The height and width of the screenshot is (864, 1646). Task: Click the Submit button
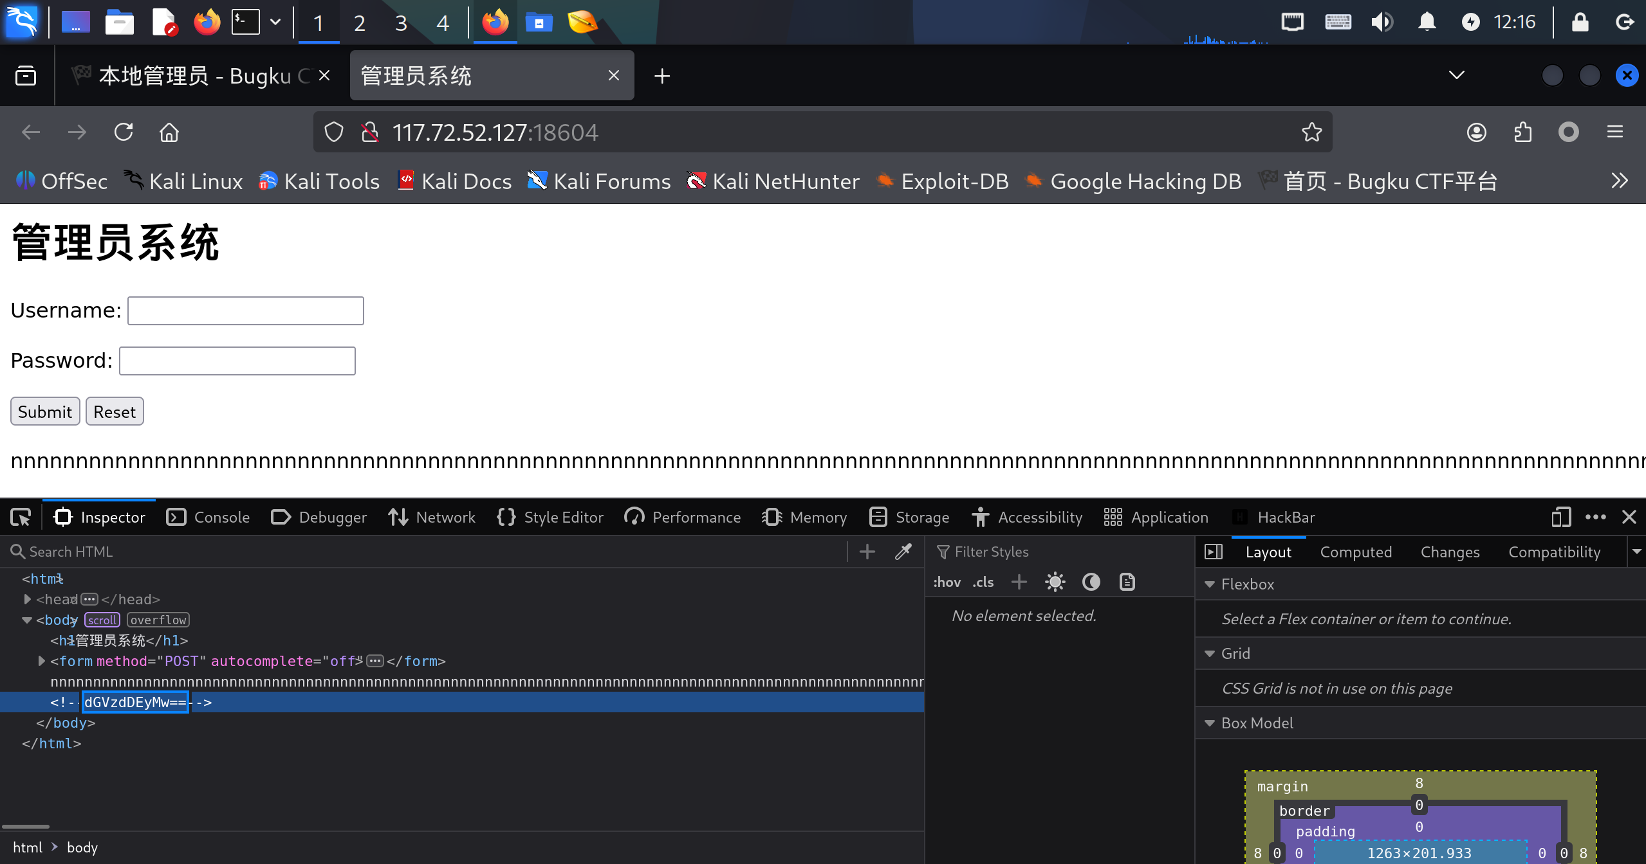(x=45, y=411)
